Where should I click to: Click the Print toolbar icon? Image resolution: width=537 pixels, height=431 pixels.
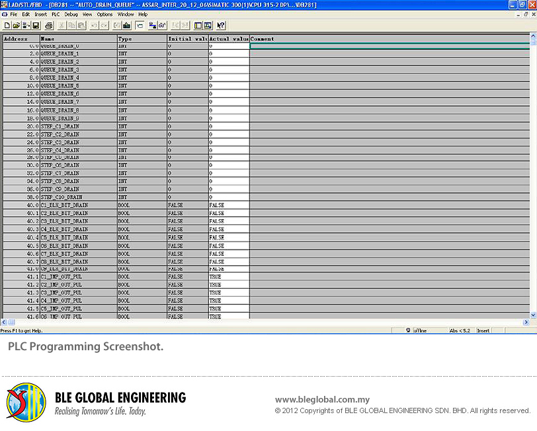[x=49, y=25]
